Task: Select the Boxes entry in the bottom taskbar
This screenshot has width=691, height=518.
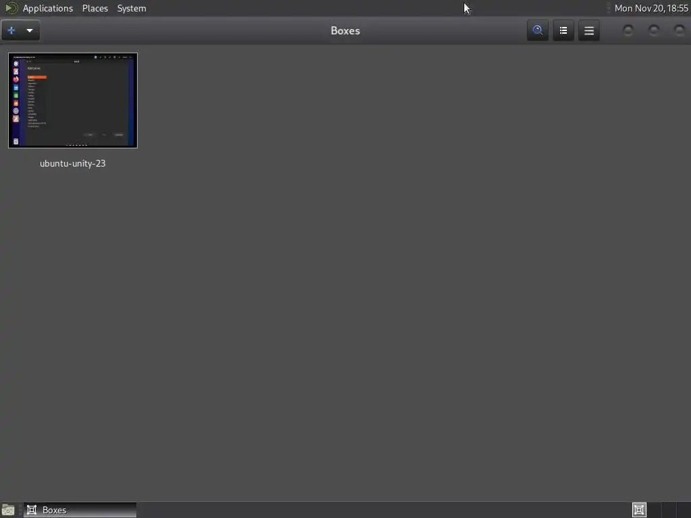Action: click(x=80, y=510)
